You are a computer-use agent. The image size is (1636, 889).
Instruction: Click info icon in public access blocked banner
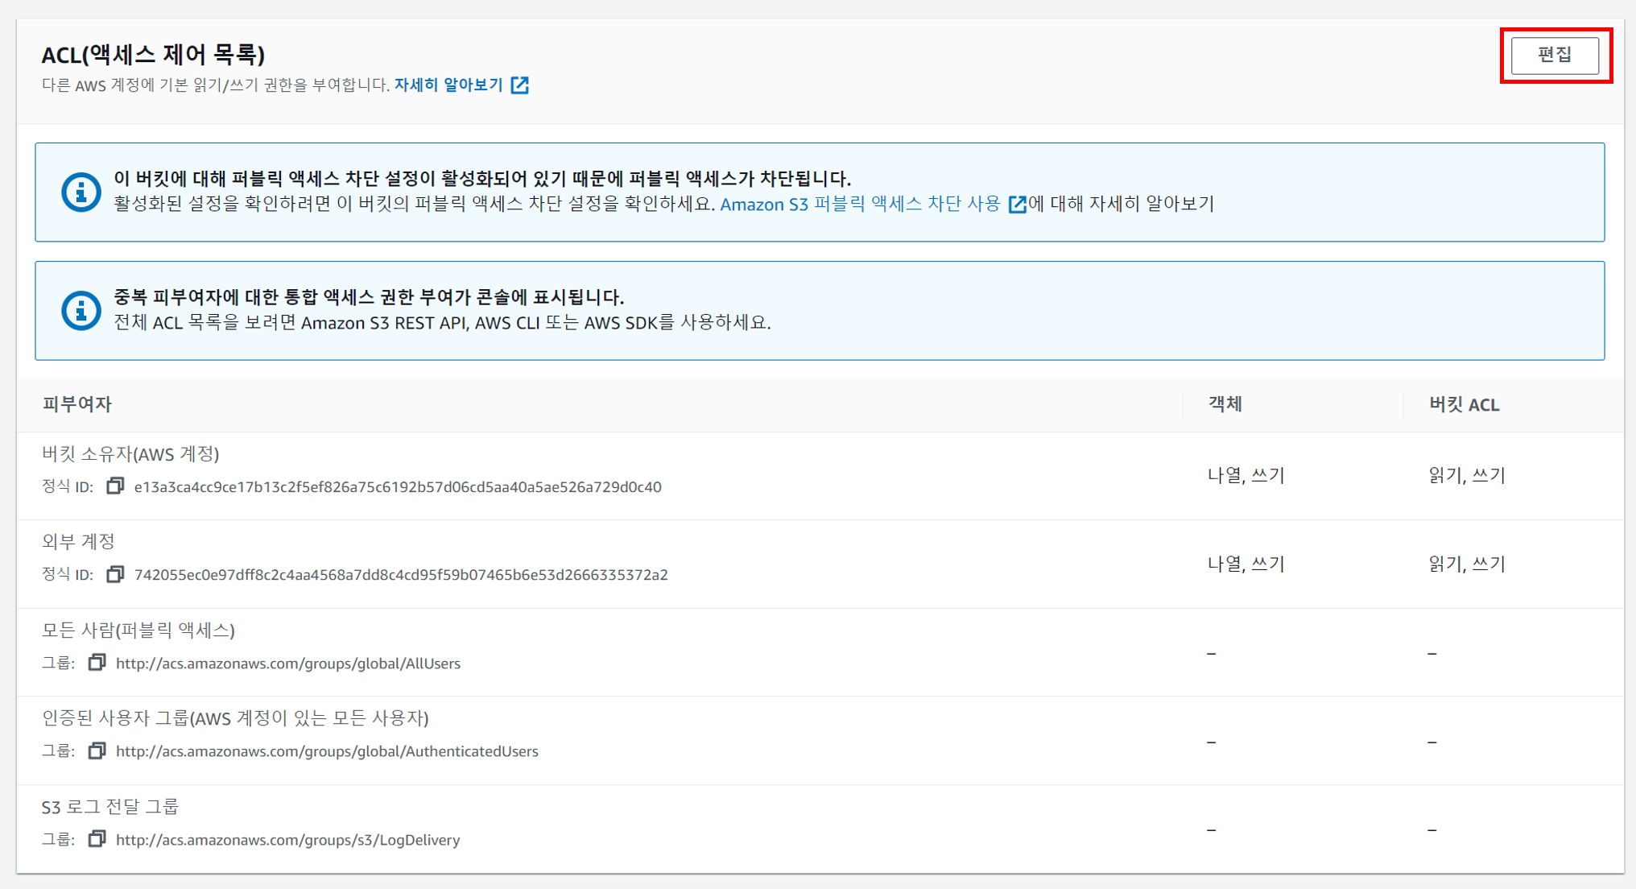click(x=81, y=192)
